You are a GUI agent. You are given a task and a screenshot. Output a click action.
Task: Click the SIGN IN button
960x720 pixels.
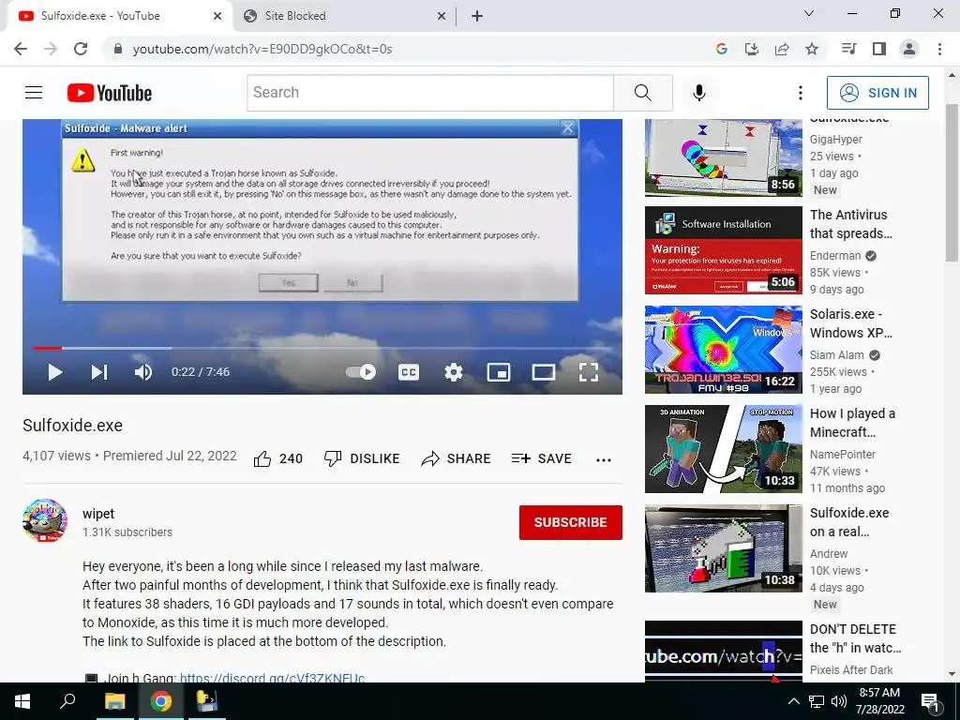[x=877, y=93]
